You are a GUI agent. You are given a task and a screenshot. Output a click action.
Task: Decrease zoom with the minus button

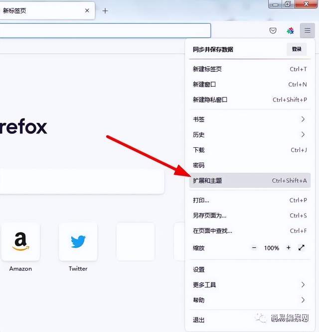tap(254, 248)
